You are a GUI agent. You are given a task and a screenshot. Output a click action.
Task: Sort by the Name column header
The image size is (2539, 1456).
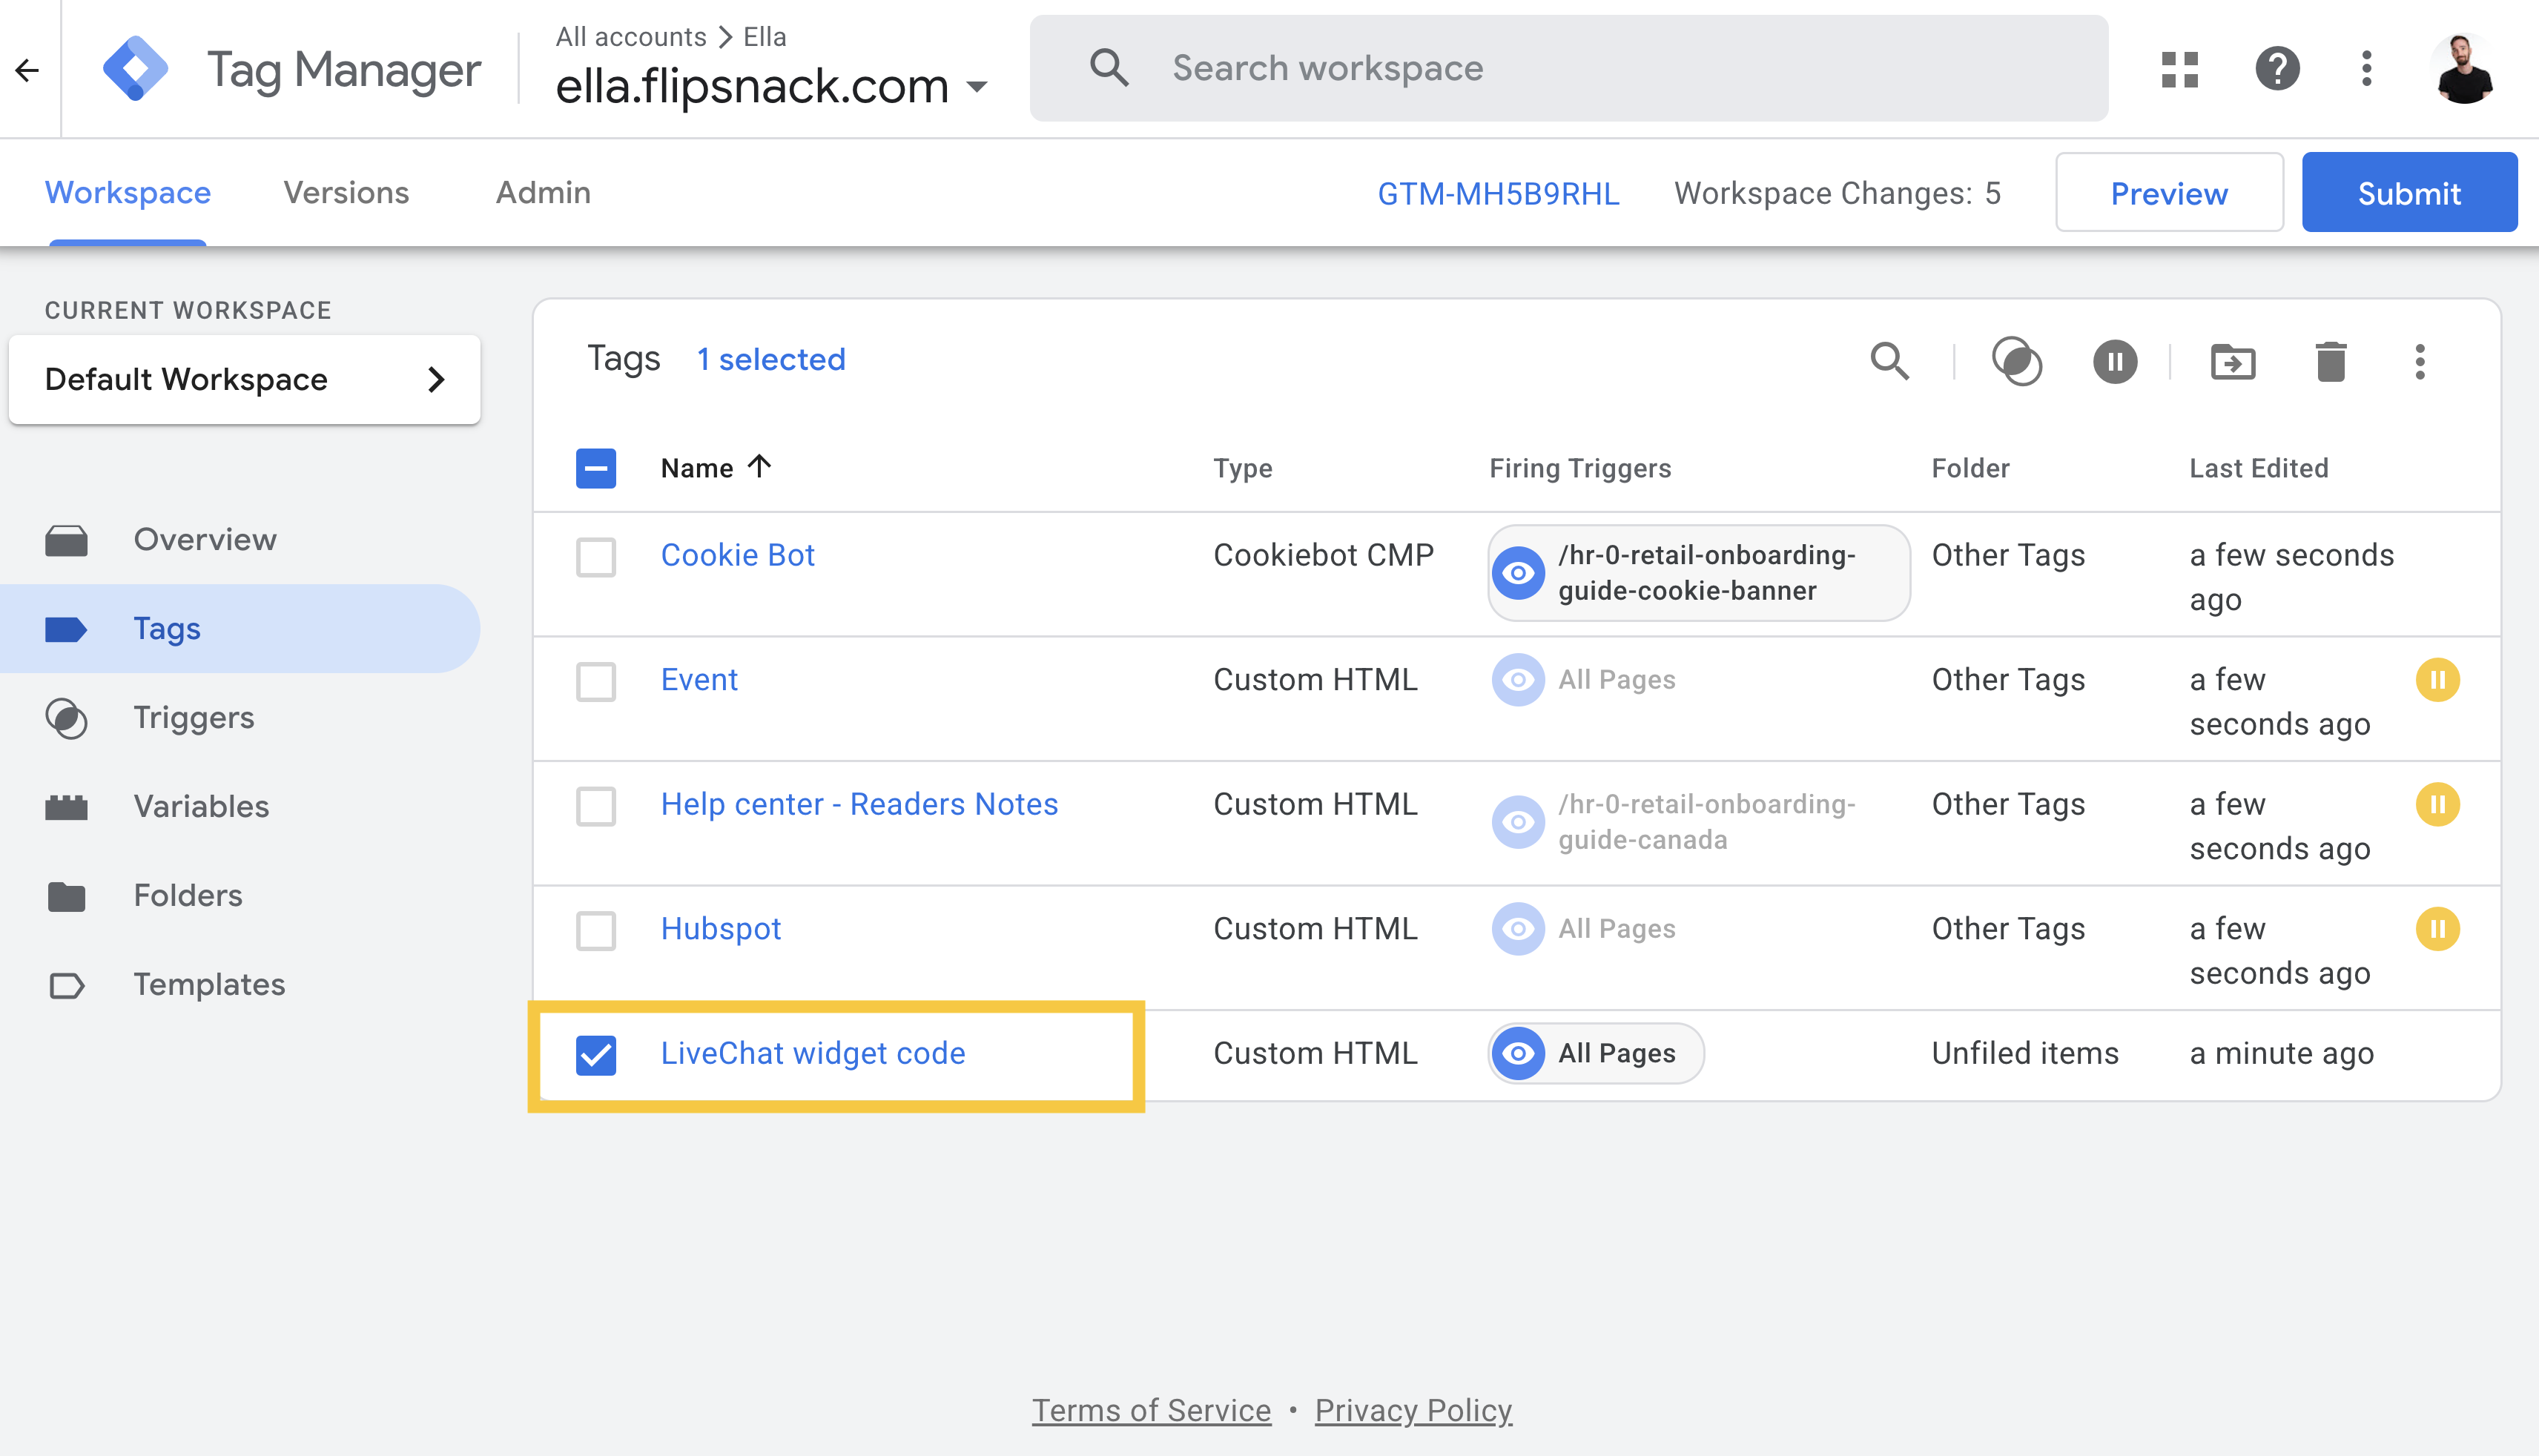click(697, 468)
